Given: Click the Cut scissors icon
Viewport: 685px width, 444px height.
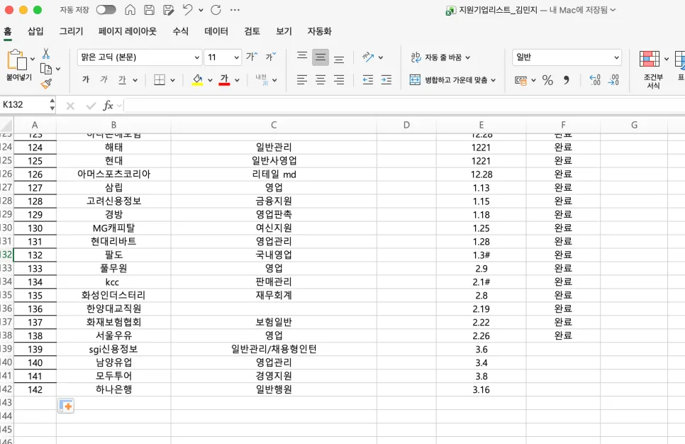Looking at the screenshot, I should [x=46, y=54].
